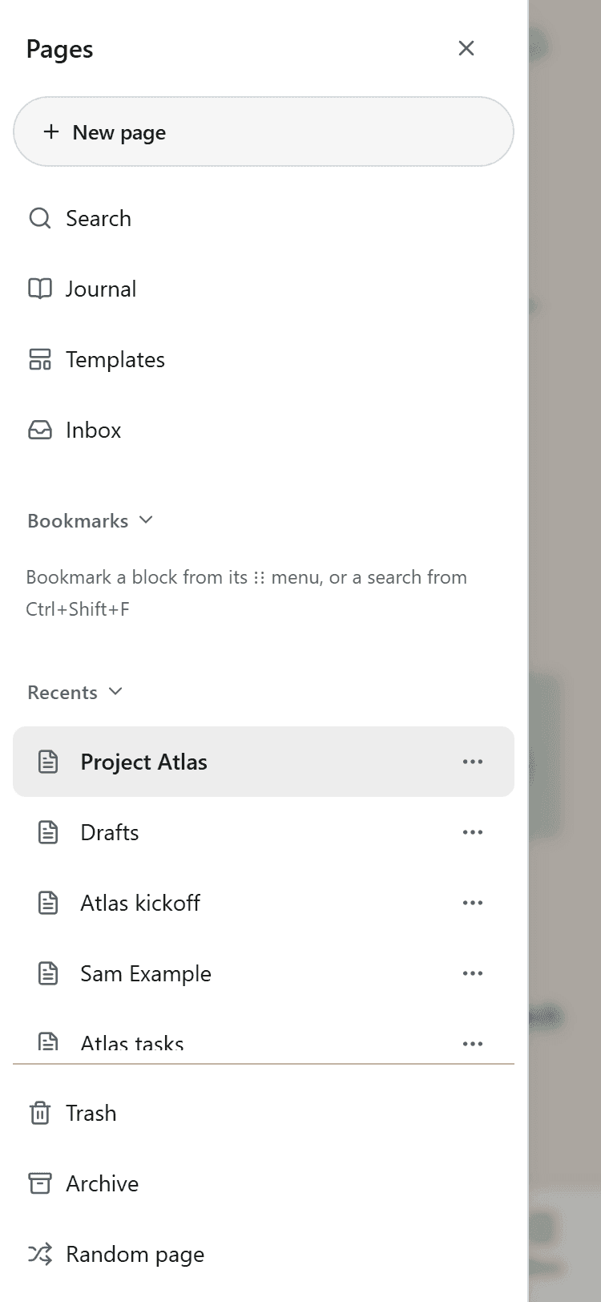Image resolution: width=601 pixels, height=1302 pixels.
Task: Open the Drafts page
Action: pyautogui.click(x=264, y=832)
